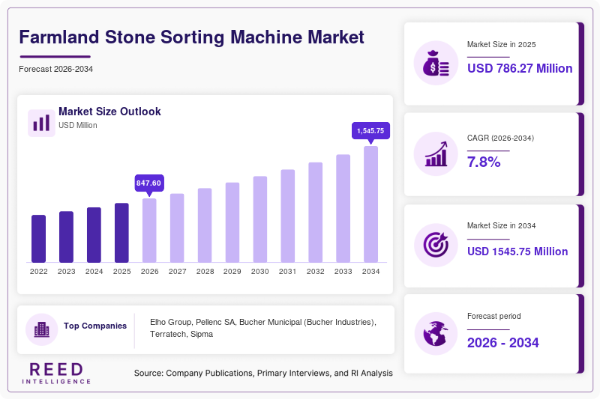Click the 7.8% CAGR value
Viewport: 600px width, 399px height.
click(484, 162)
